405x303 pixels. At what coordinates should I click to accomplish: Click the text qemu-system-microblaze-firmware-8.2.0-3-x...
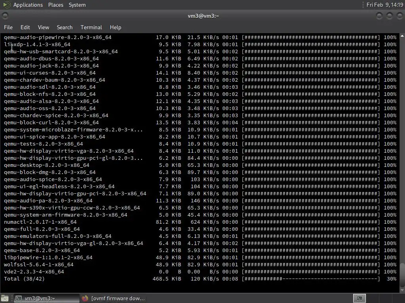(x=73, y=129)
